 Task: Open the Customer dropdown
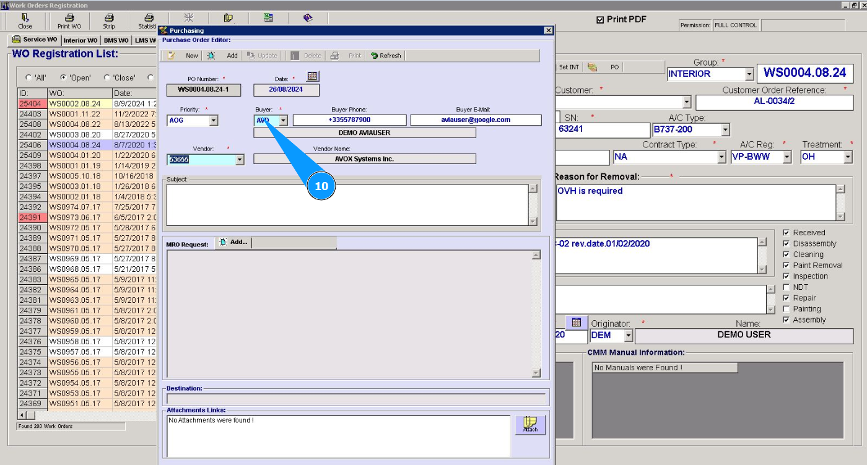click(687, 102)
